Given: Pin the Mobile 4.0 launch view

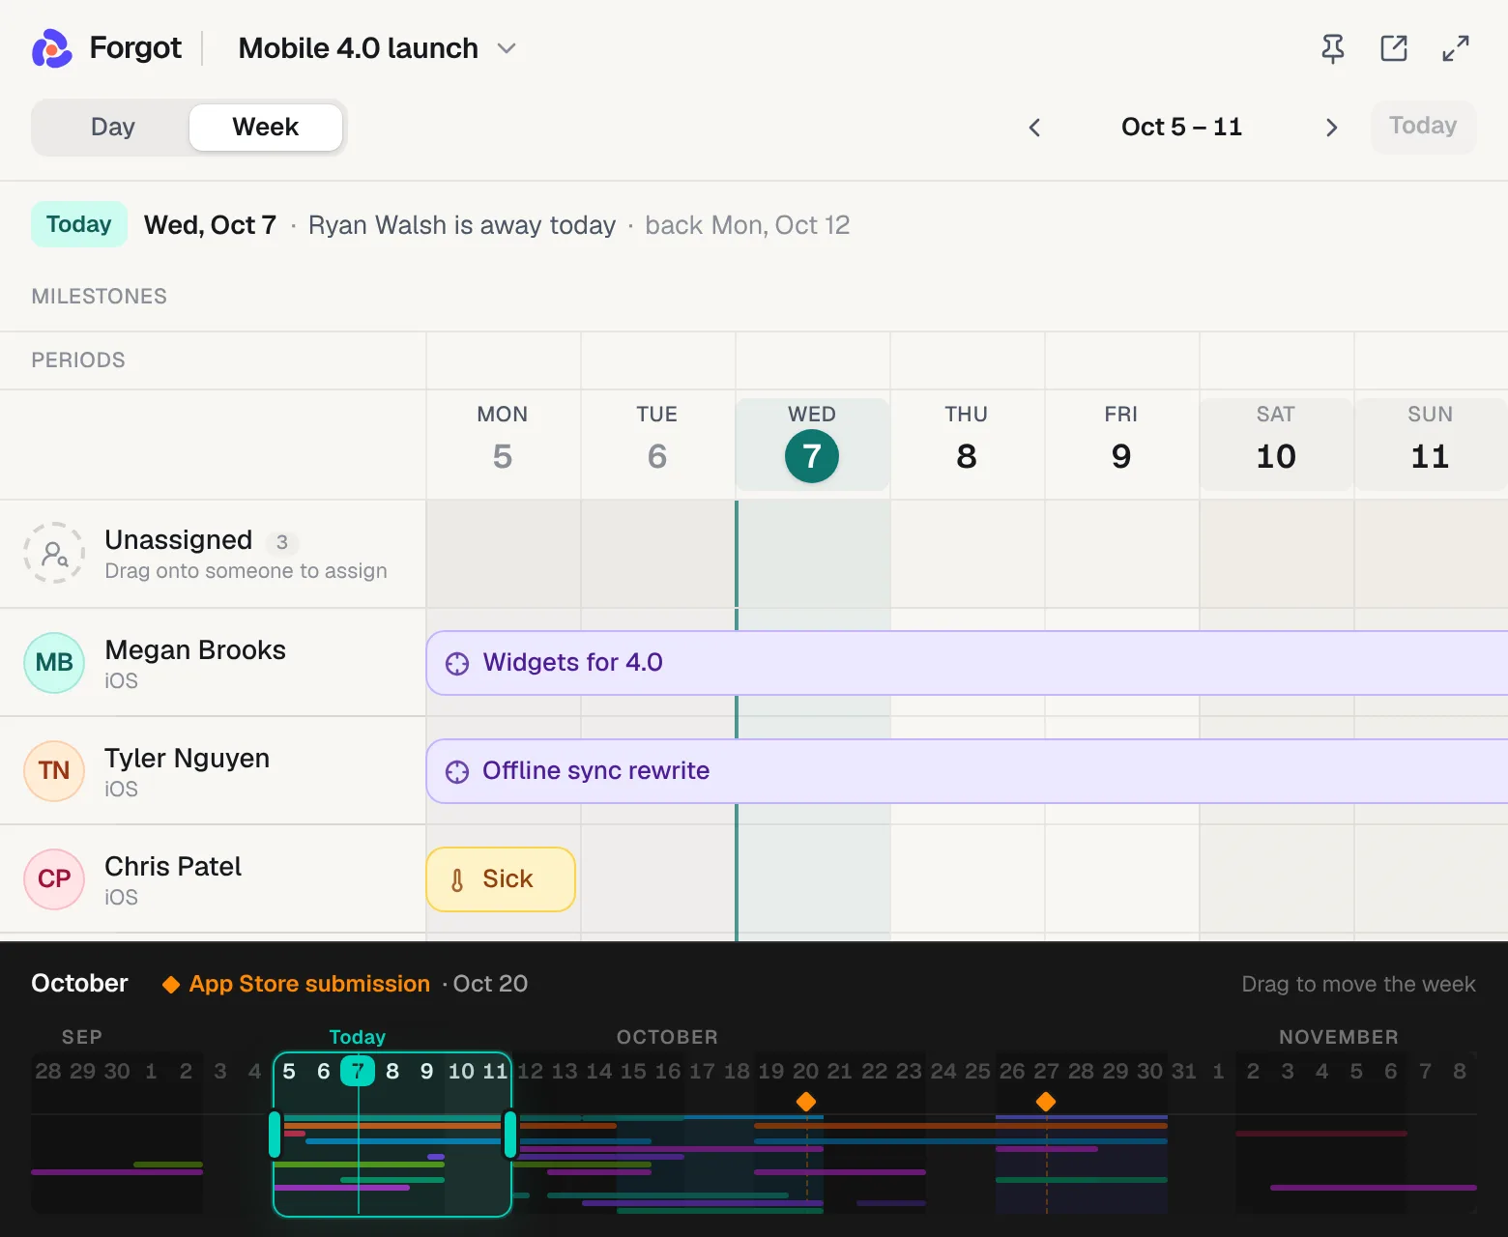Looking at the screenshot, I should pyautogui.click(x=1333, y=48).
